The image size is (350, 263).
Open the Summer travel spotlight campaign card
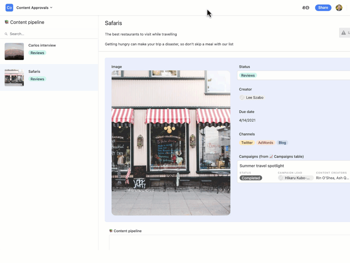point(293,172)
